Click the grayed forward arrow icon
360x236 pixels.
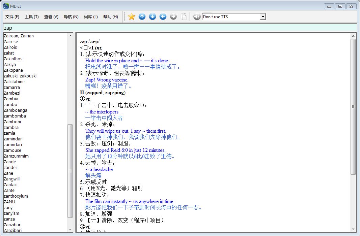point(173,16)
